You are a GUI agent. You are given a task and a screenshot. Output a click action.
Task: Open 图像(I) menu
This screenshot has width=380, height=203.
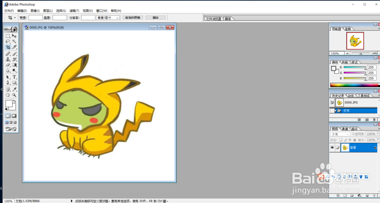tap(35, 11)
